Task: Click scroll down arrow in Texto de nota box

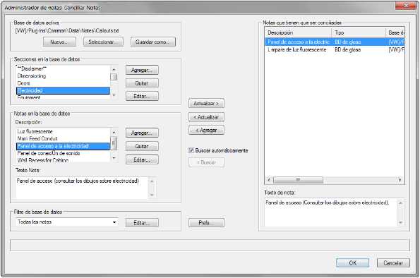Action: (x=401, y=222)
